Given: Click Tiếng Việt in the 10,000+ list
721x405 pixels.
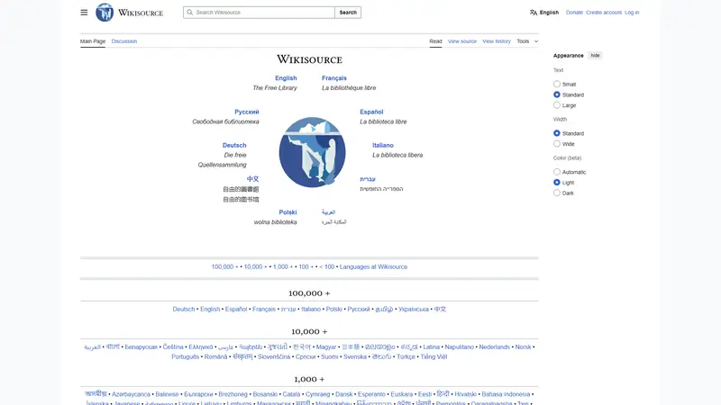Looking at the screenshot, I should [434, 356].
